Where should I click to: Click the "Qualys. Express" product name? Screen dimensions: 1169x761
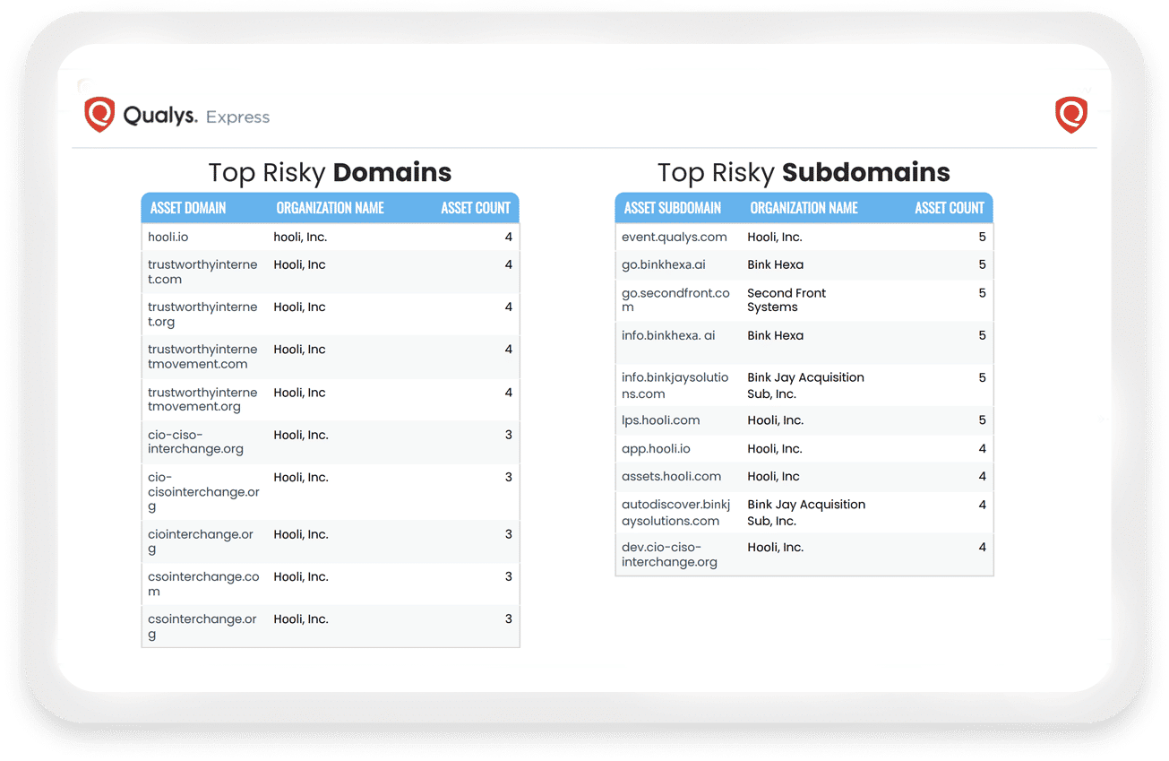click(196, 117)
